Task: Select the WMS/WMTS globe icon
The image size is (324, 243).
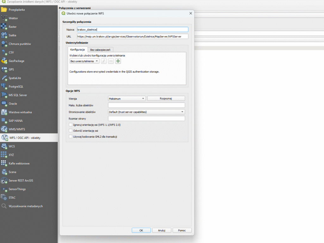Action: click(4, 129)
